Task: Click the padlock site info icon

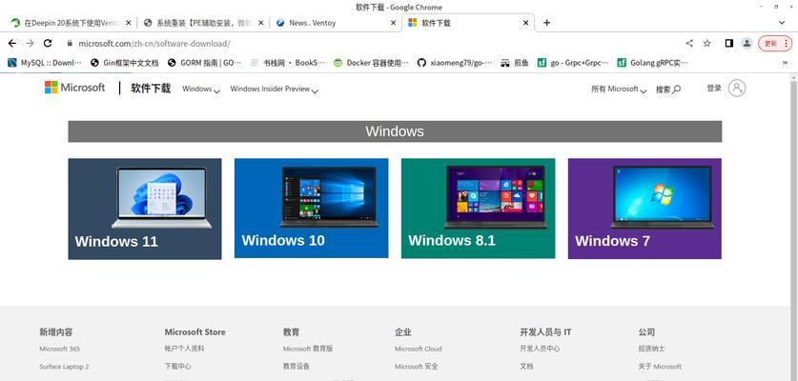Action: click(x=70, y=43)
